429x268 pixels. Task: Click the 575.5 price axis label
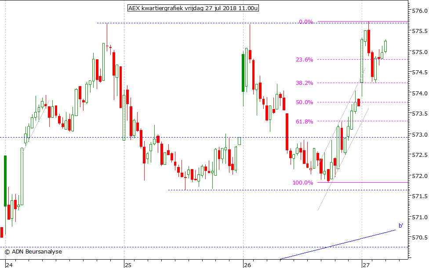[x=419, y=31]
